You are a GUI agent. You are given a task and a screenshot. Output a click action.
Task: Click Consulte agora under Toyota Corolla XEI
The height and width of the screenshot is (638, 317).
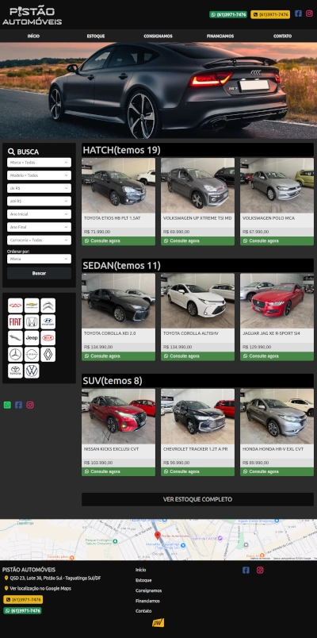pyautogui.click(x=118, y=356)
